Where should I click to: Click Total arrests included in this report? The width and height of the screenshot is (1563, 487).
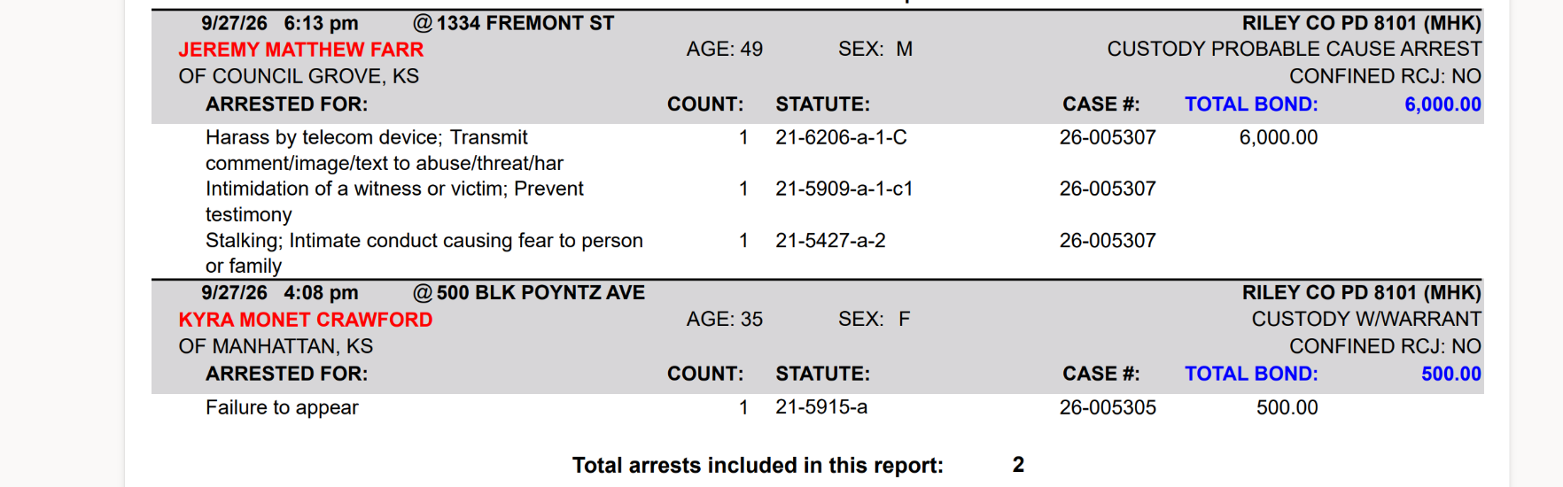point(758,466)
